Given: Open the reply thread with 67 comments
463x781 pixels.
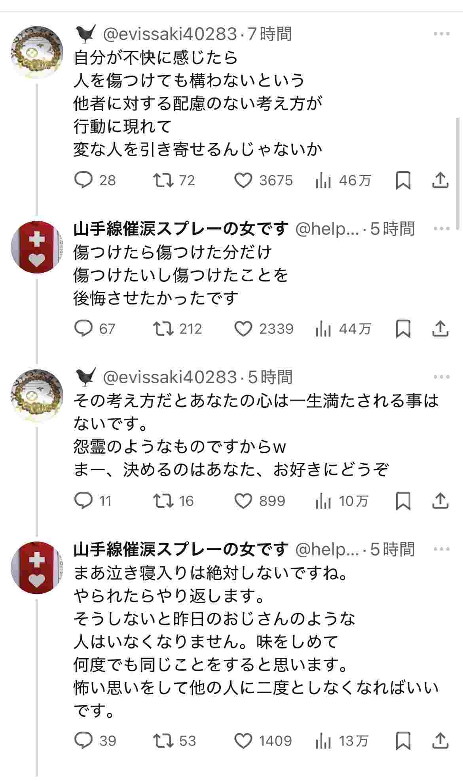Looking at the screenshot, I should (x=83, y=329).
